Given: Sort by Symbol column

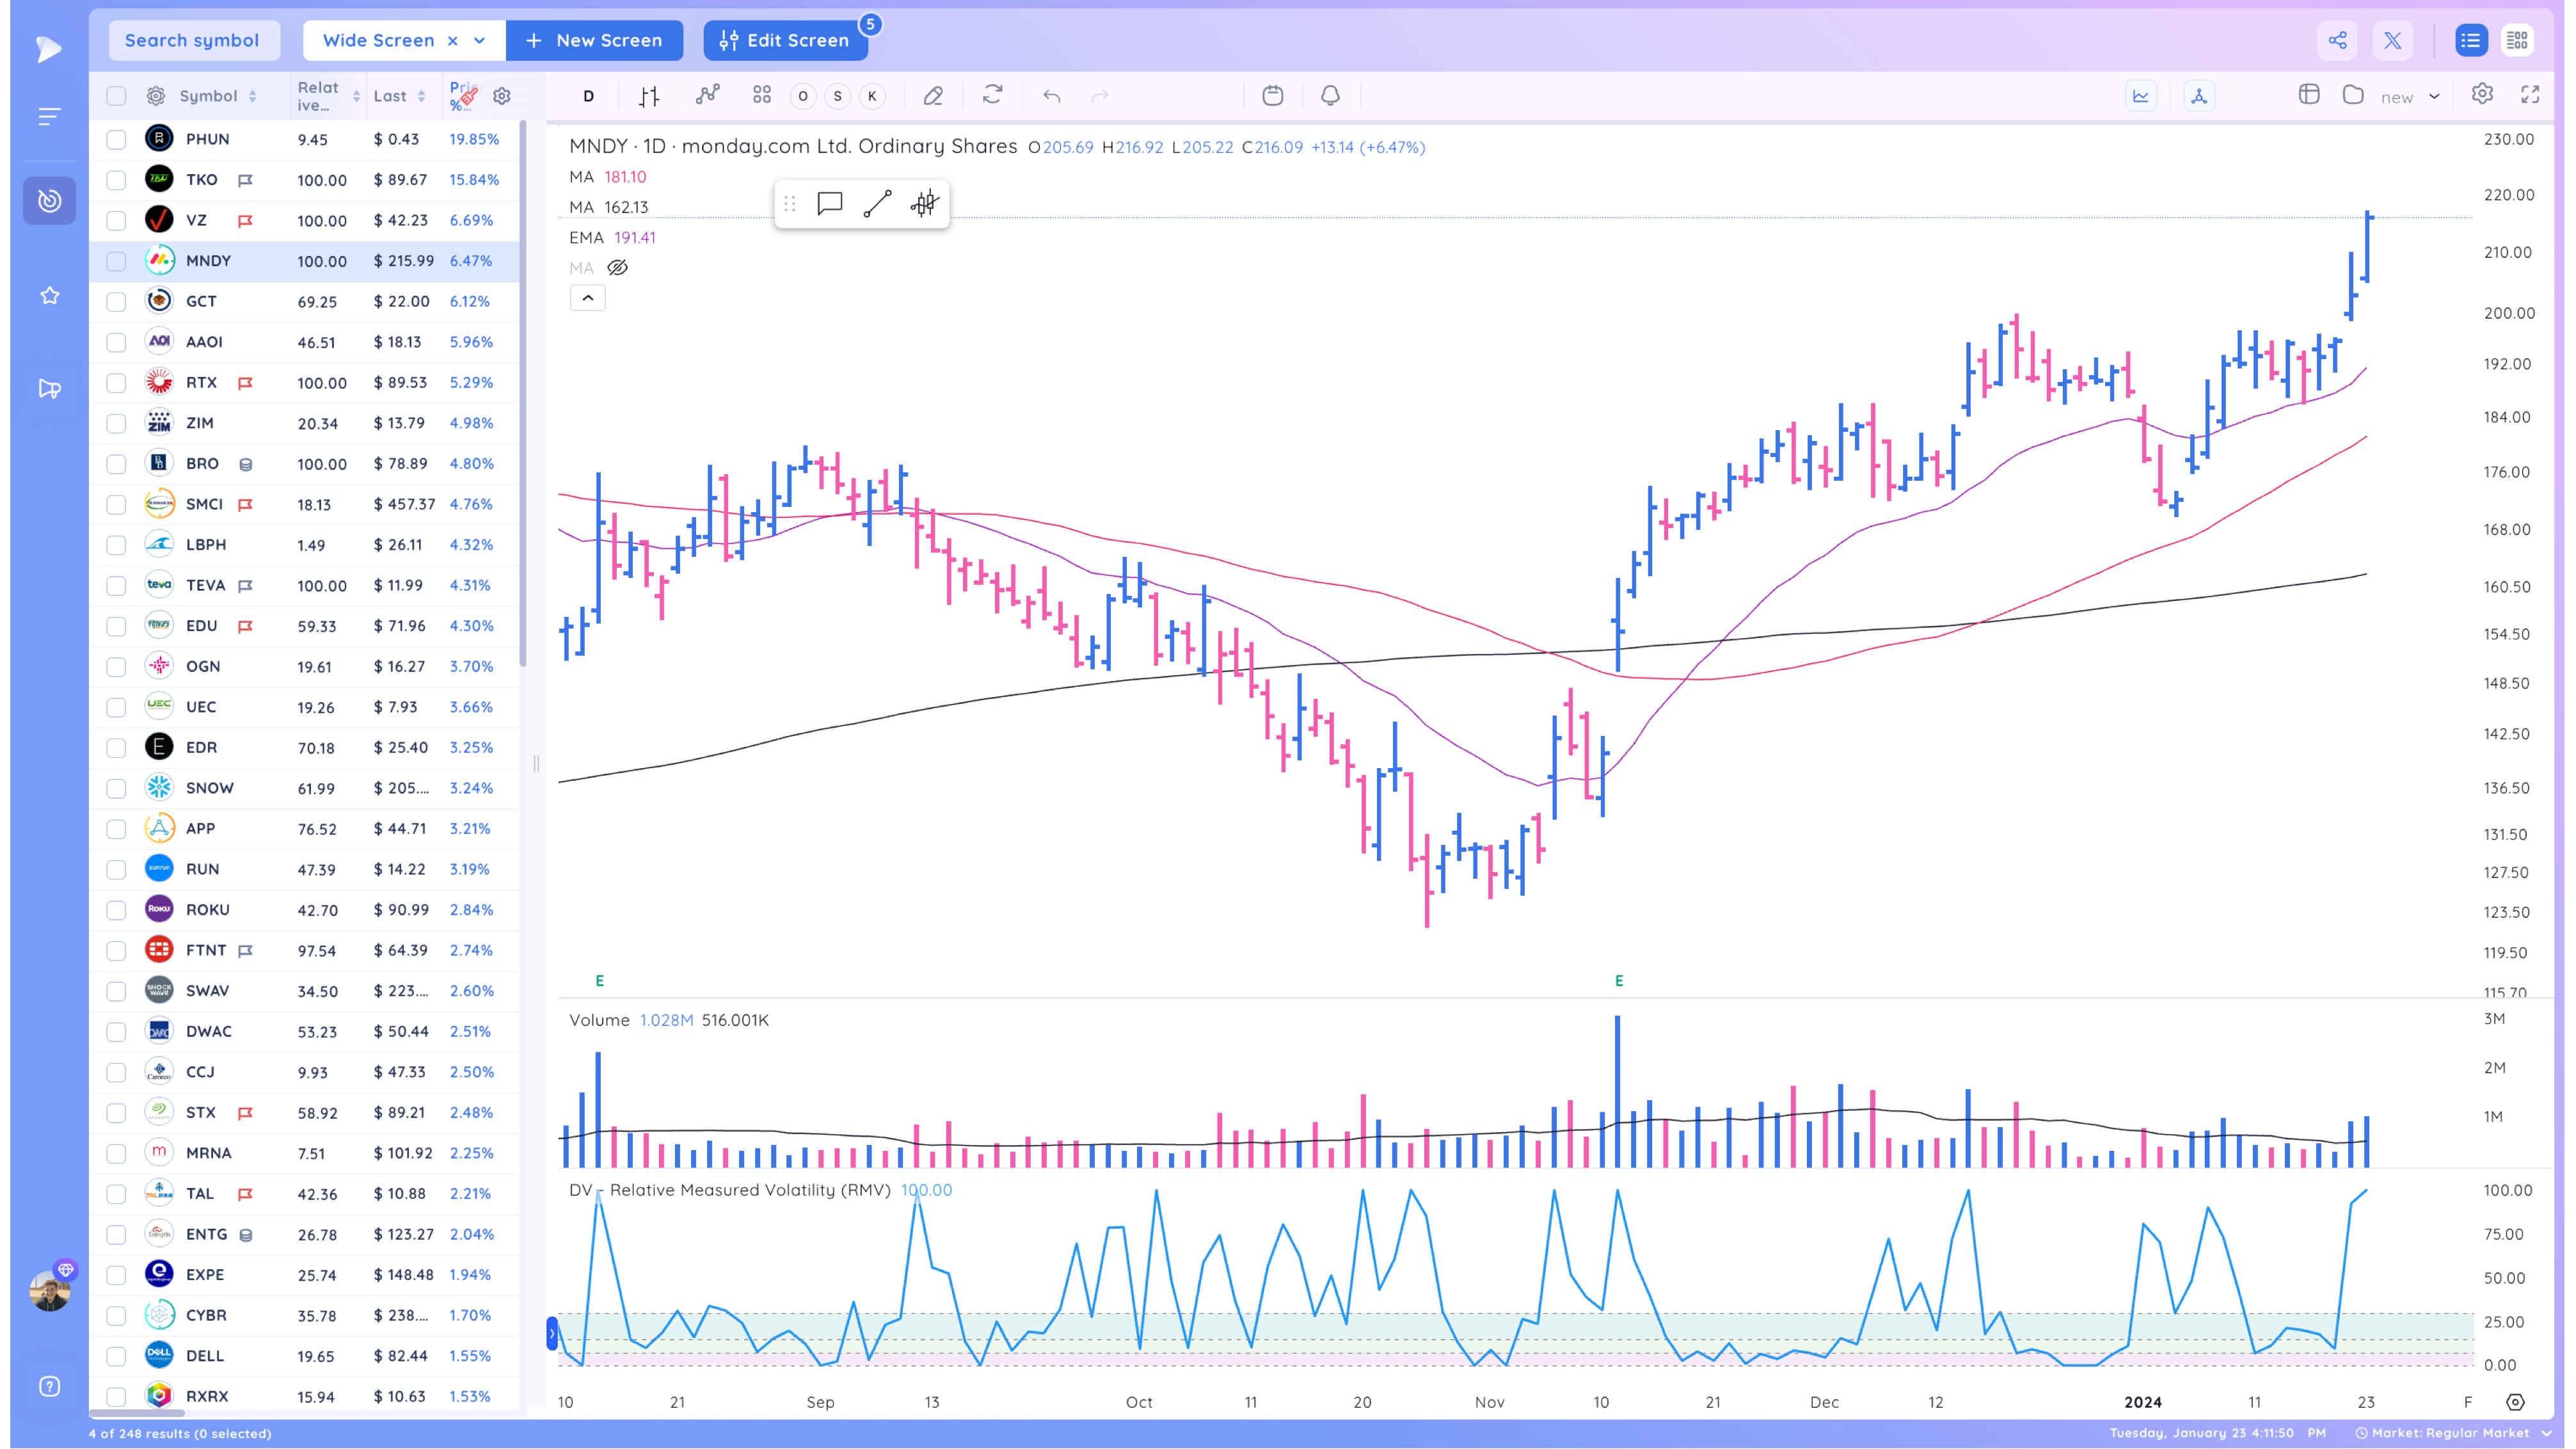Looking at the screenshot, I should click(218, 96).
